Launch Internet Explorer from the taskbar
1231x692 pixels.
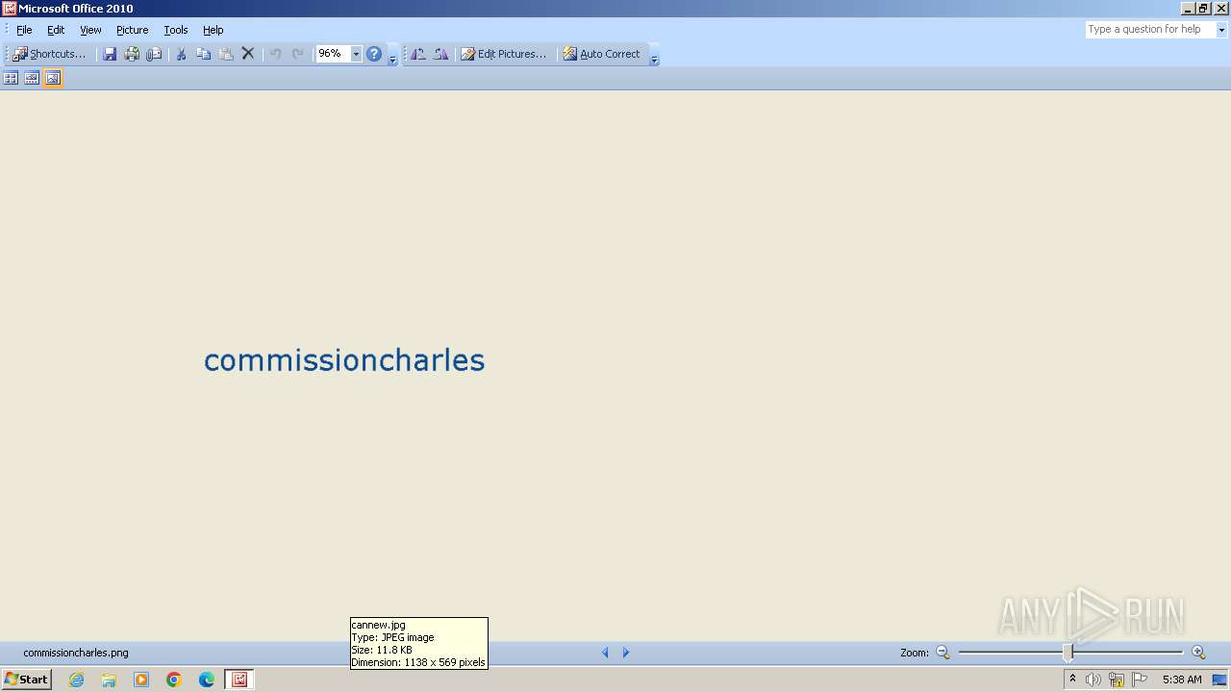[76, 680]
